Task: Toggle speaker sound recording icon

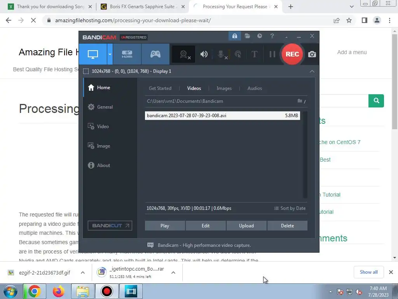Action: point(204,54)
